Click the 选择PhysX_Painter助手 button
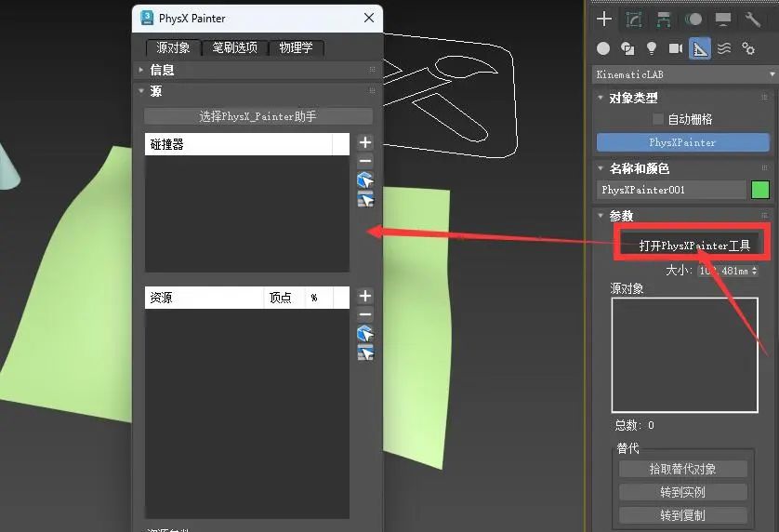 (x=258, y=116)
